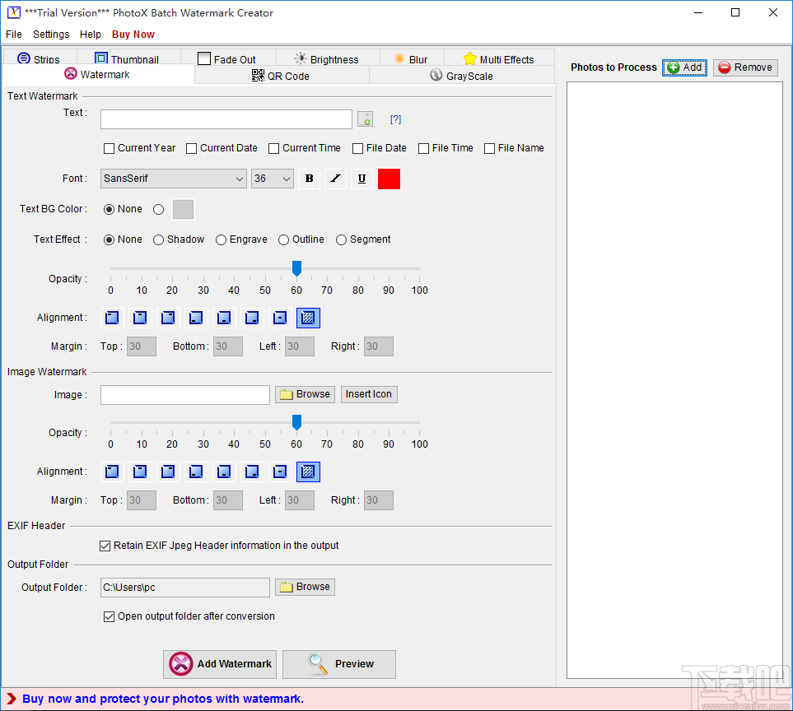This screenshot has width=793, height=711.
Task: Toggle italic formatting for watermark text
Action: tap(335, 179)
